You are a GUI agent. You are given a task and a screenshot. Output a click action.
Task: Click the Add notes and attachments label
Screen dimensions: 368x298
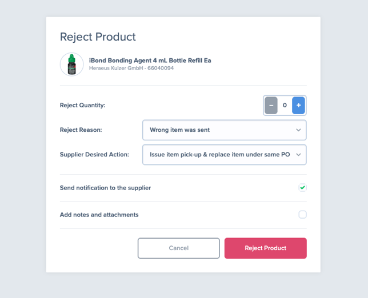click(x=99, y=215)
